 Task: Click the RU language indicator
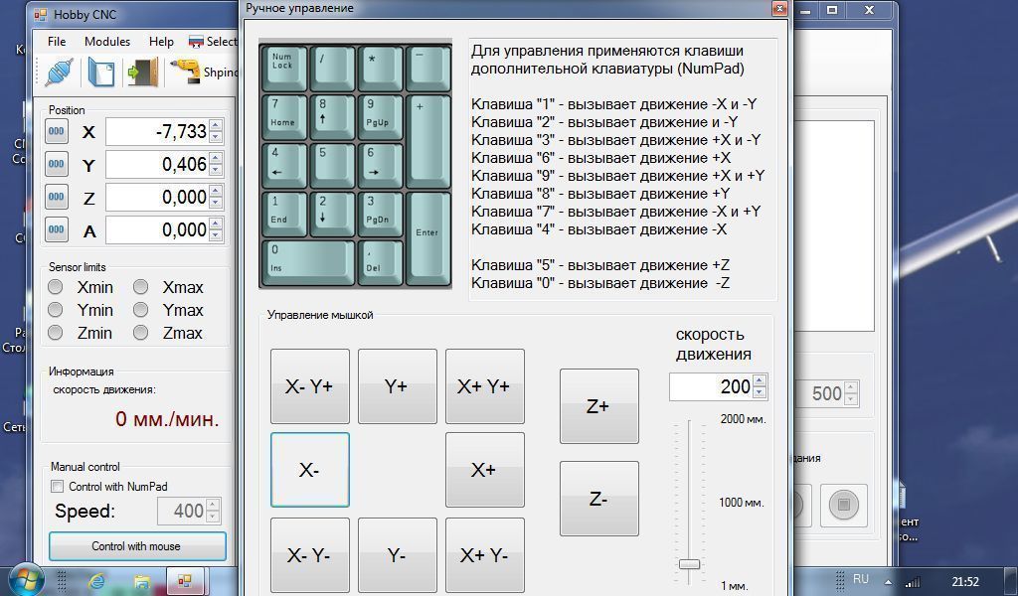860,579
